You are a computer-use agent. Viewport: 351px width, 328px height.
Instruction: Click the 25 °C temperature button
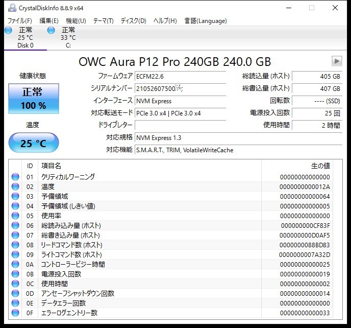click(x=34, y=143)
